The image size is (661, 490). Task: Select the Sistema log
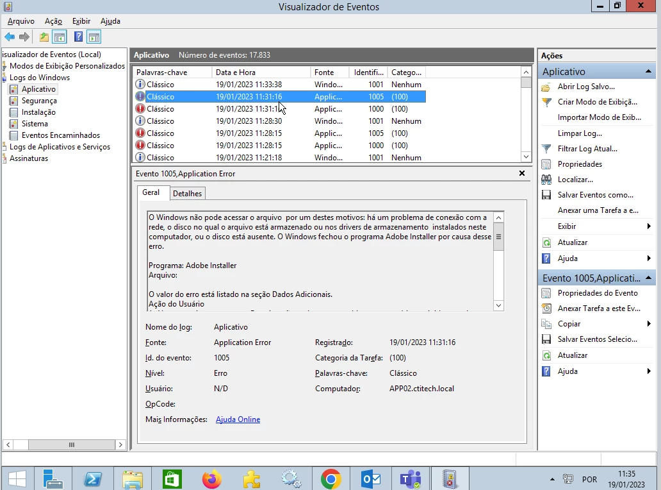pyautogui.click(x=35, y=124)
